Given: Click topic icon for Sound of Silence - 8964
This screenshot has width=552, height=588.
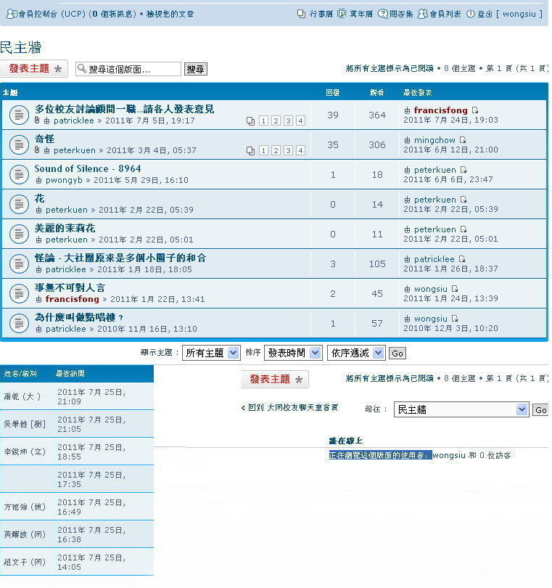Looking at the screenshot, I should pos(19,174).
